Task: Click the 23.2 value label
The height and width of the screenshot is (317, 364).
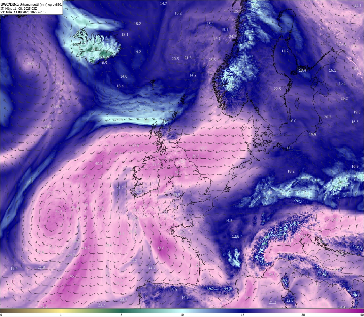Action: (x=133, y=260)
